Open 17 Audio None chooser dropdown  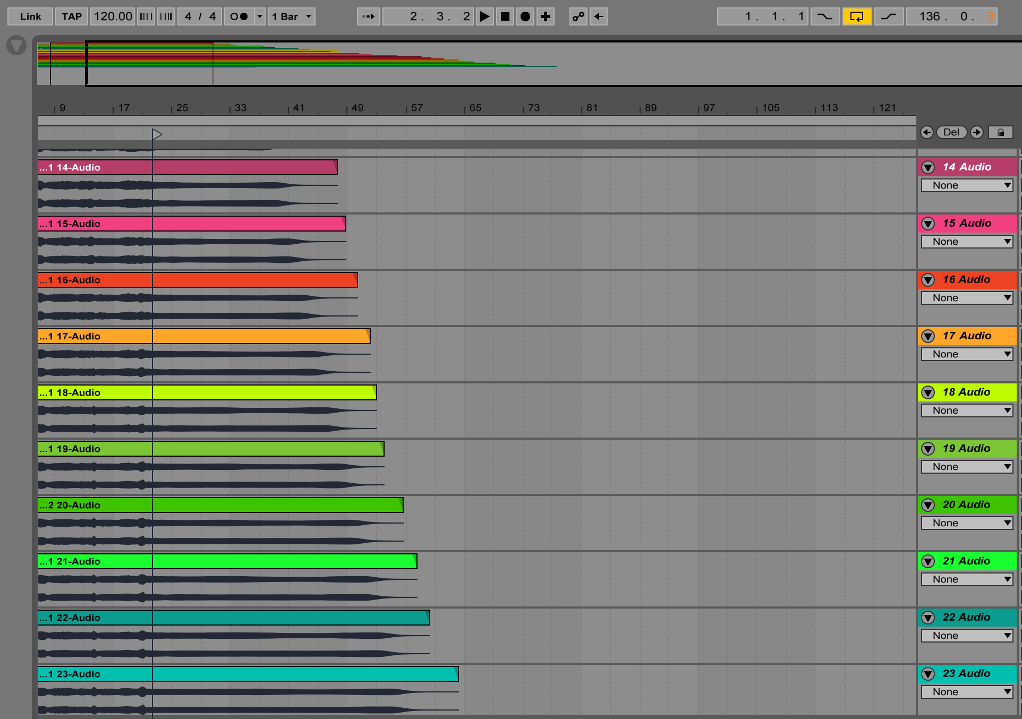(x=967, y=354)
